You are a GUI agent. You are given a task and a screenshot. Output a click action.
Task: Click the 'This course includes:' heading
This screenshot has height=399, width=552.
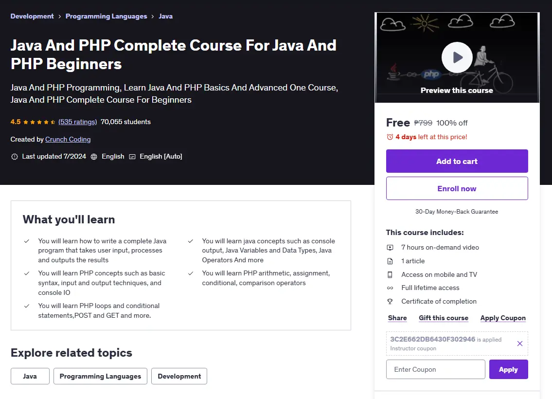[x=425, y=233]
